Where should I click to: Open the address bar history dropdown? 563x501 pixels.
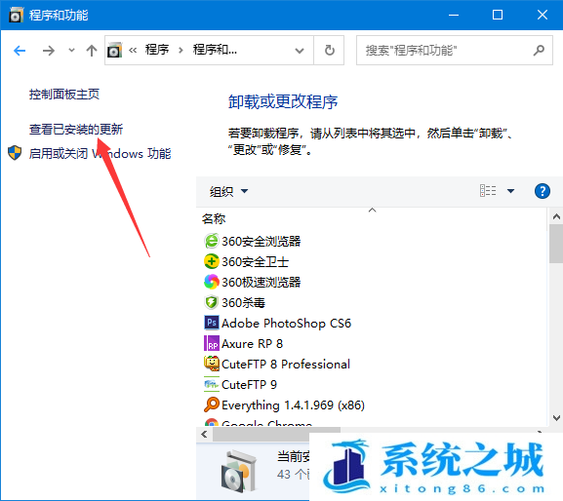click(x=300, y=51)
